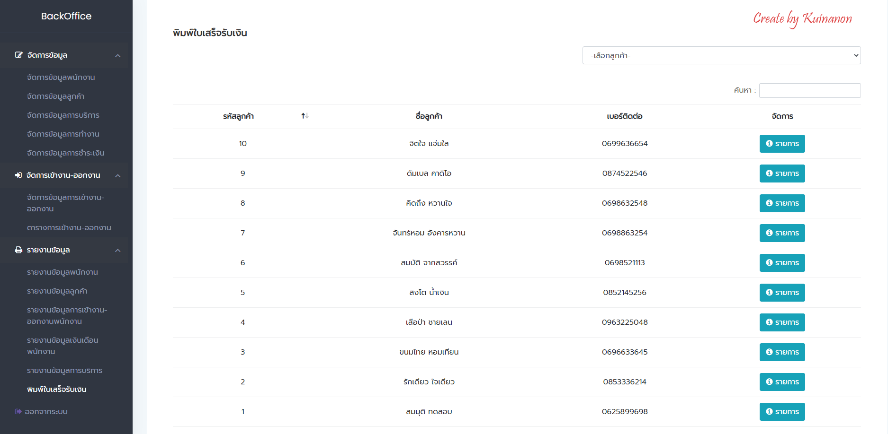Open the -เลือกลูกค้า- customer dropdown
888x434 pixels.
(x=721, y=56)
